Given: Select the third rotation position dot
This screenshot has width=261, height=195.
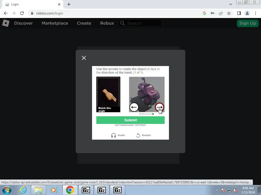Looking at the screenshot, I should coord(145,114).
